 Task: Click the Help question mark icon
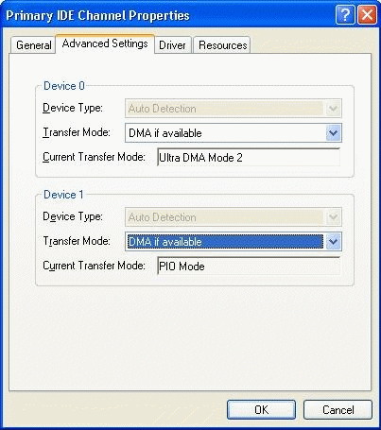click(x=345, y=14)
